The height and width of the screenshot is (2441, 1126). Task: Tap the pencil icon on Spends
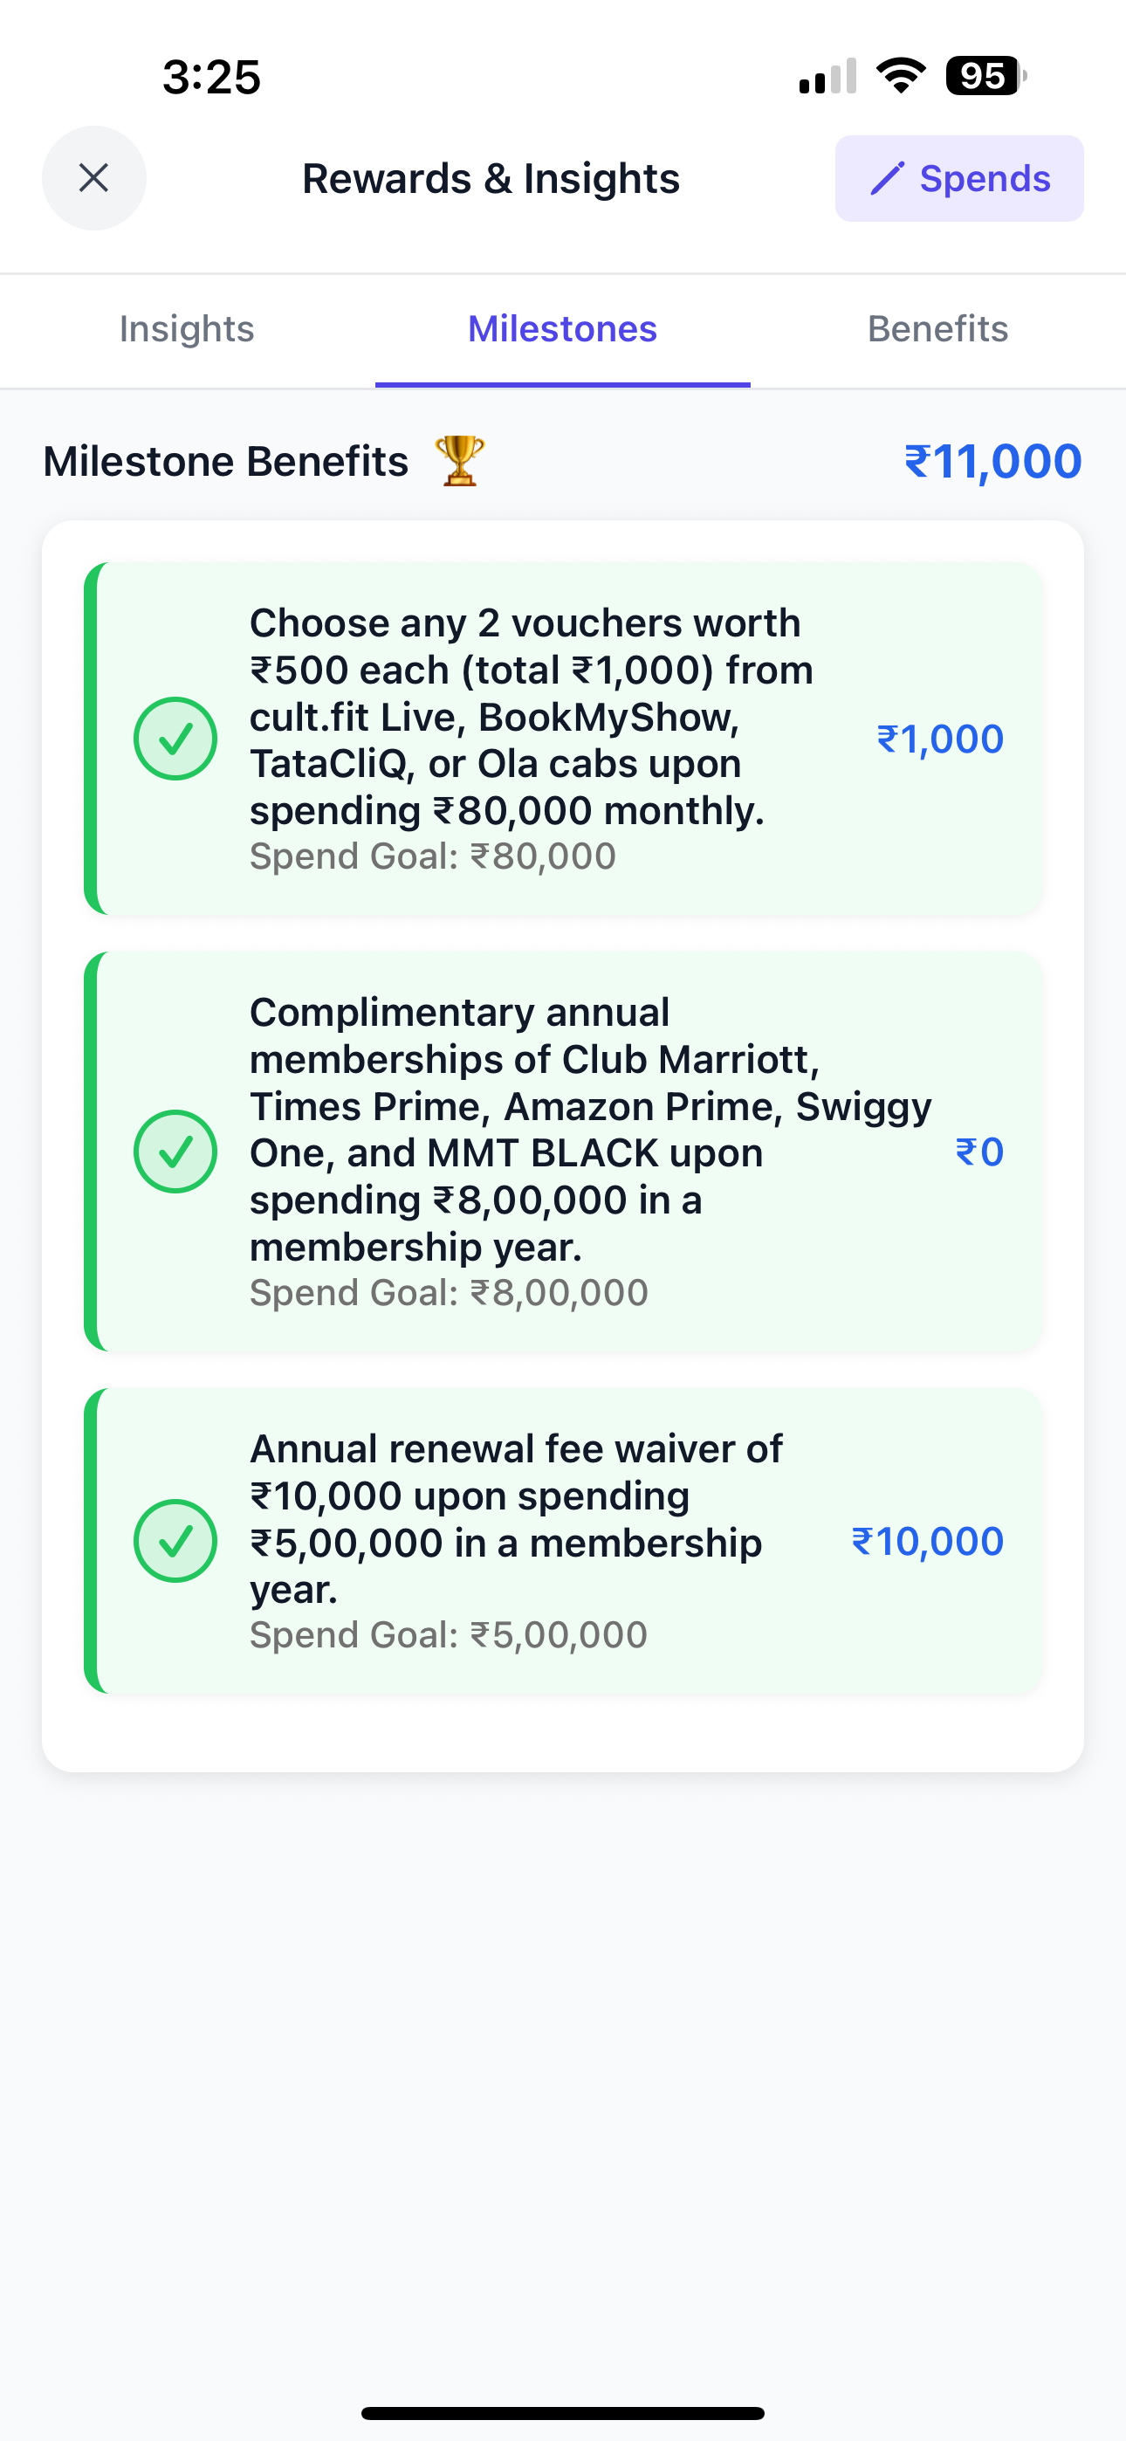[x=887, y=178]
